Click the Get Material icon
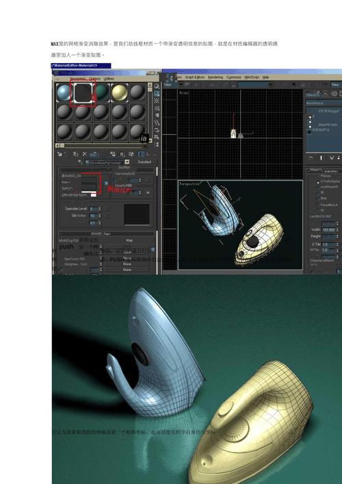Image resolution: width=342 pixels, height=484 pixels. pyautogui.click(x=60, y=154)
